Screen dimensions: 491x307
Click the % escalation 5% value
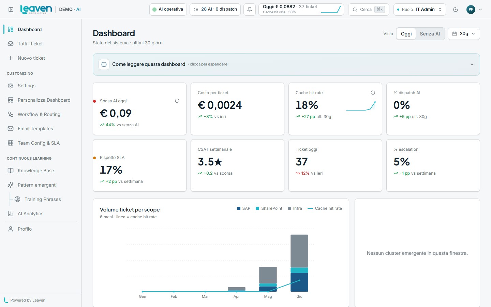point(402,162)
